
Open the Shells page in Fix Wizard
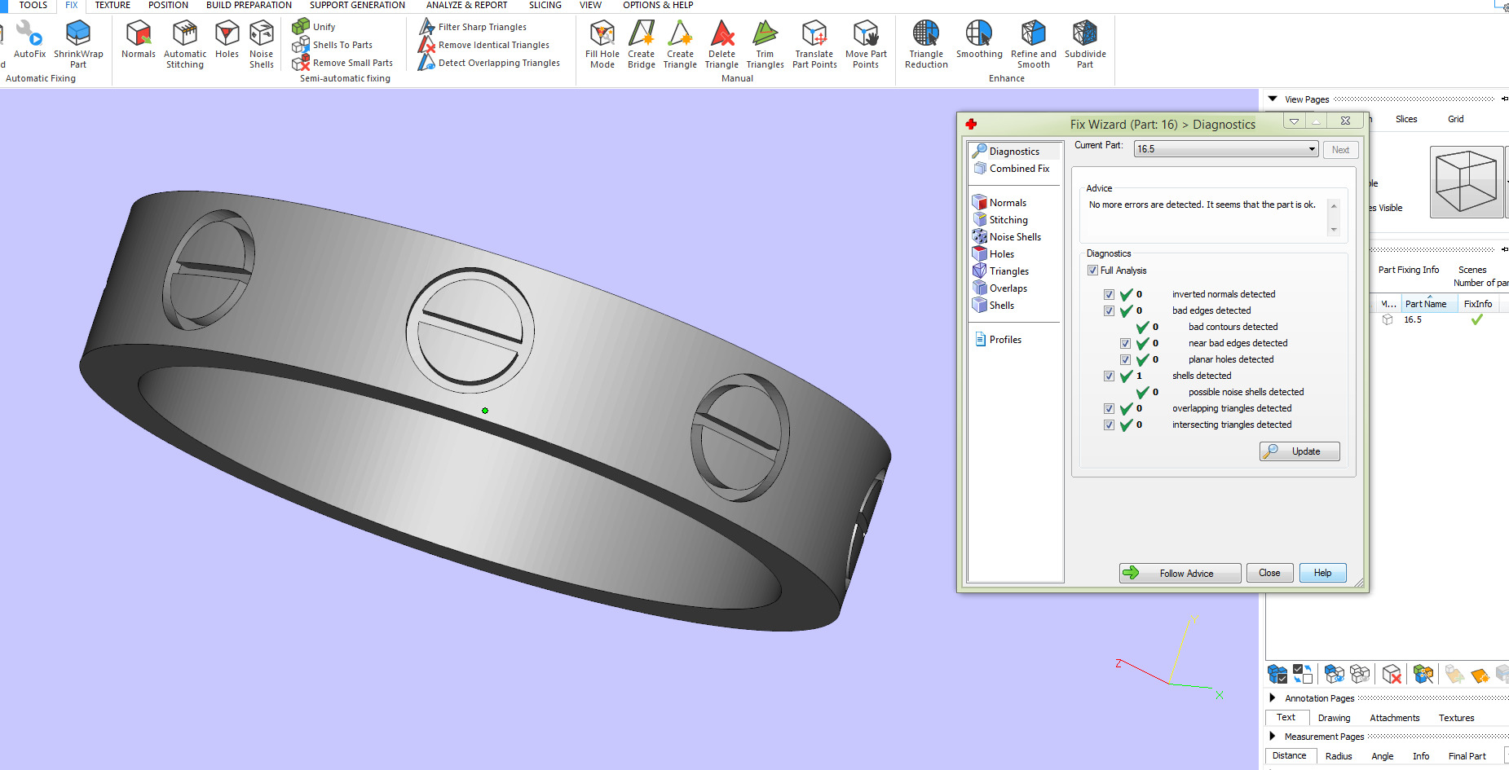(993, 306)
